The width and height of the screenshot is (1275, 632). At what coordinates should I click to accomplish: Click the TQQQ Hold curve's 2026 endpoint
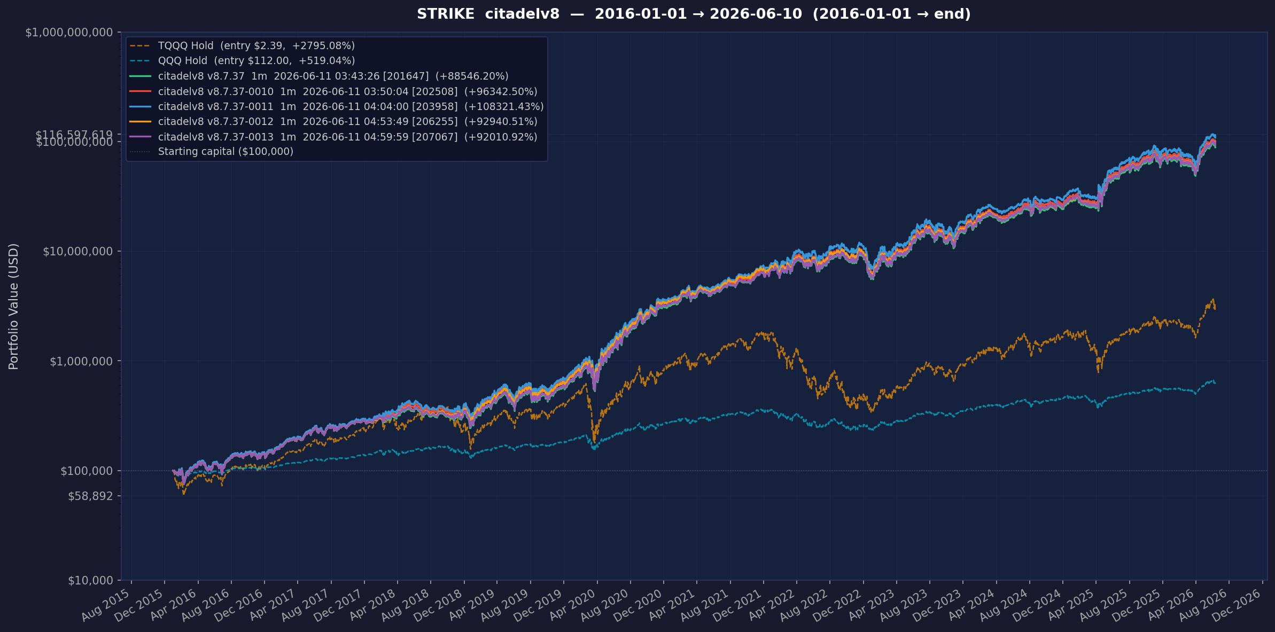coord(1215,308)
